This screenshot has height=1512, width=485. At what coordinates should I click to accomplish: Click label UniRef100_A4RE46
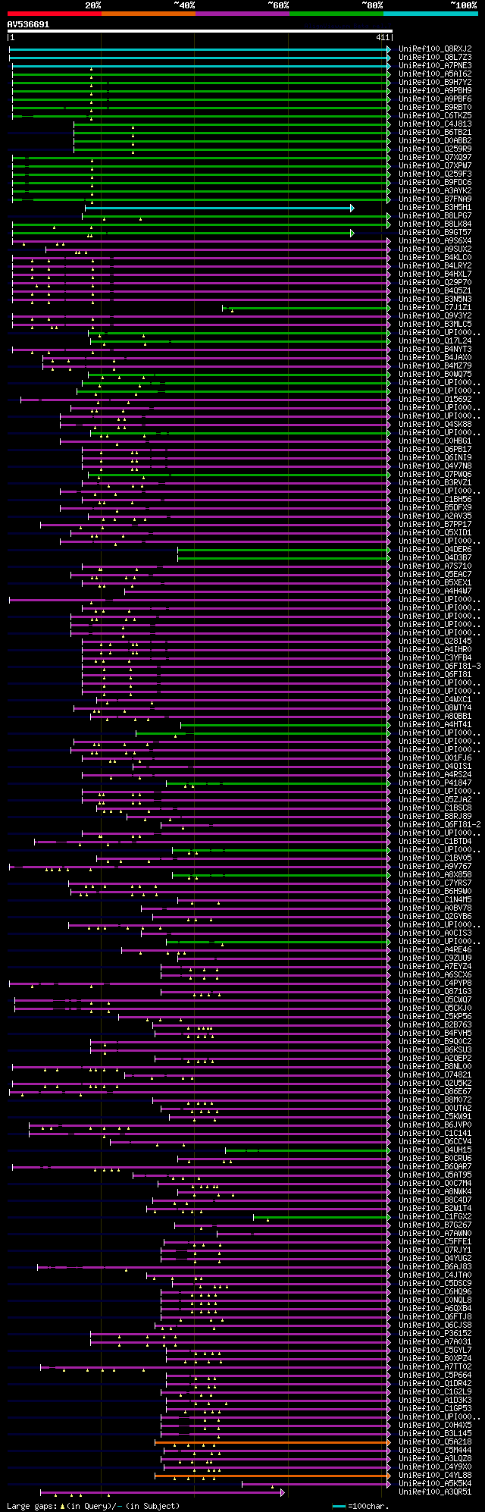(x=435, y=950)
